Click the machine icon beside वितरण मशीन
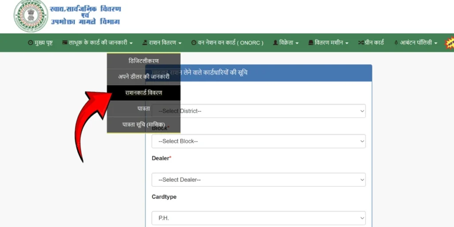 [311, 43]
